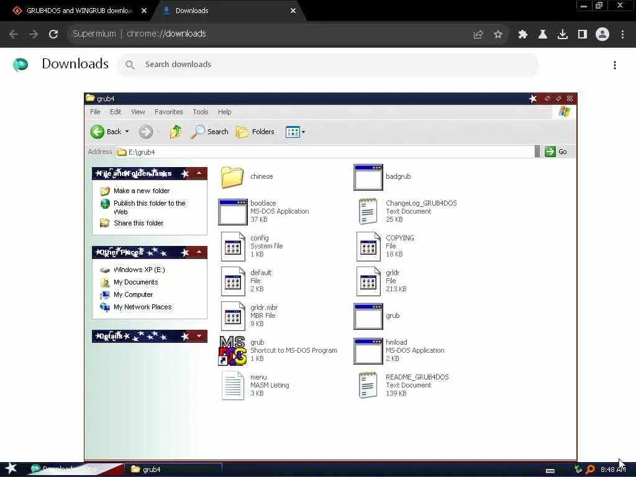This screenshot has height=477, width=636.
Task: Activate the grub4 taskbar button
Action: pyautogui.click(x=173, y=470)
